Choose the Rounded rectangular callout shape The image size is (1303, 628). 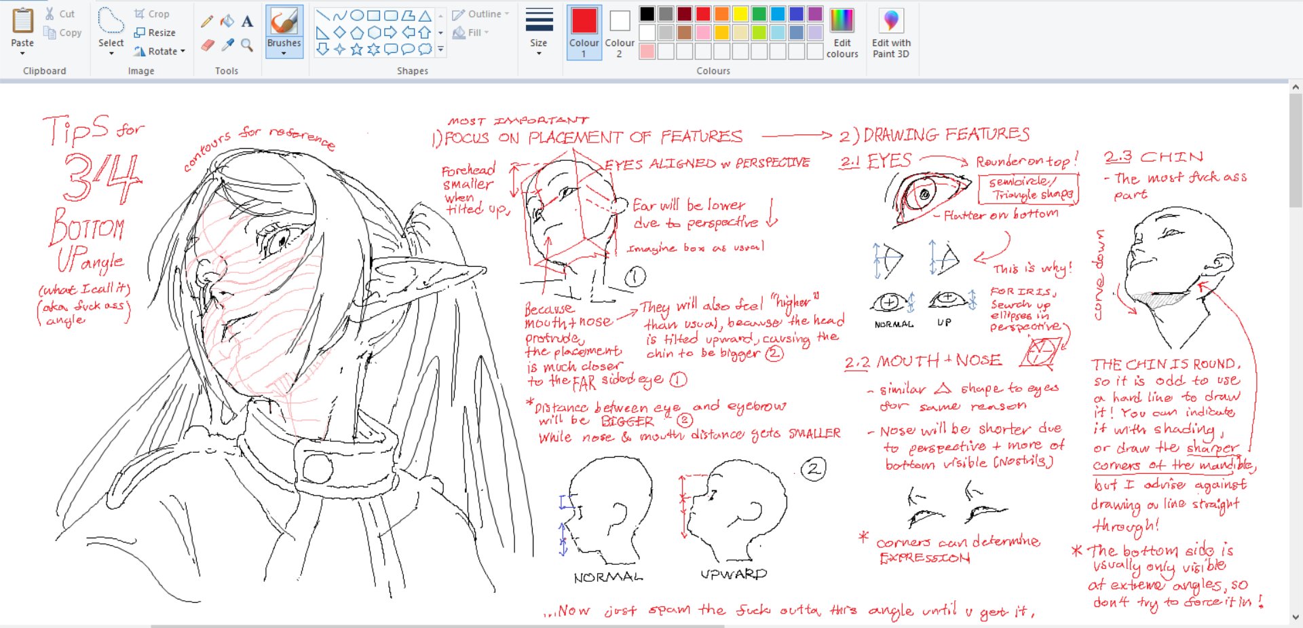(x=391, y=49)
